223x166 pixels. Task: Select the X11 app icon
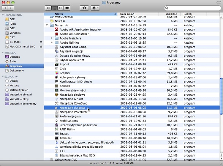pos(57,151)
